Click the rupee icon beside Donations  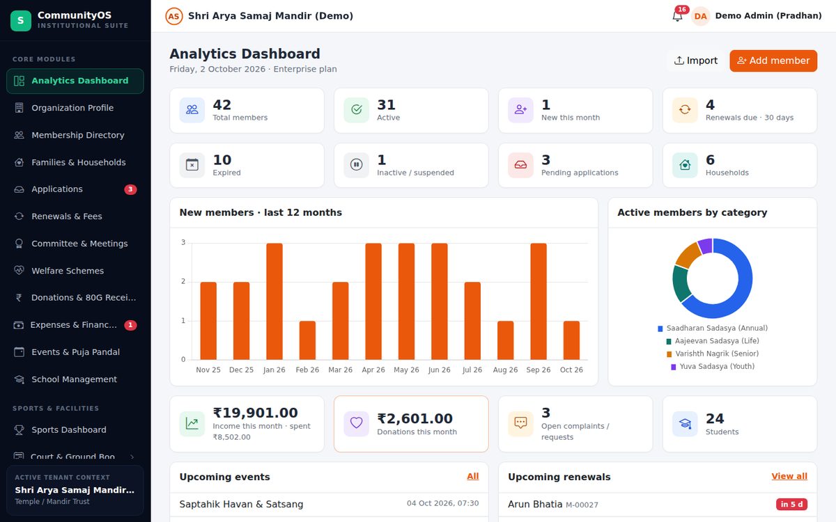click(x=19, y=298)
